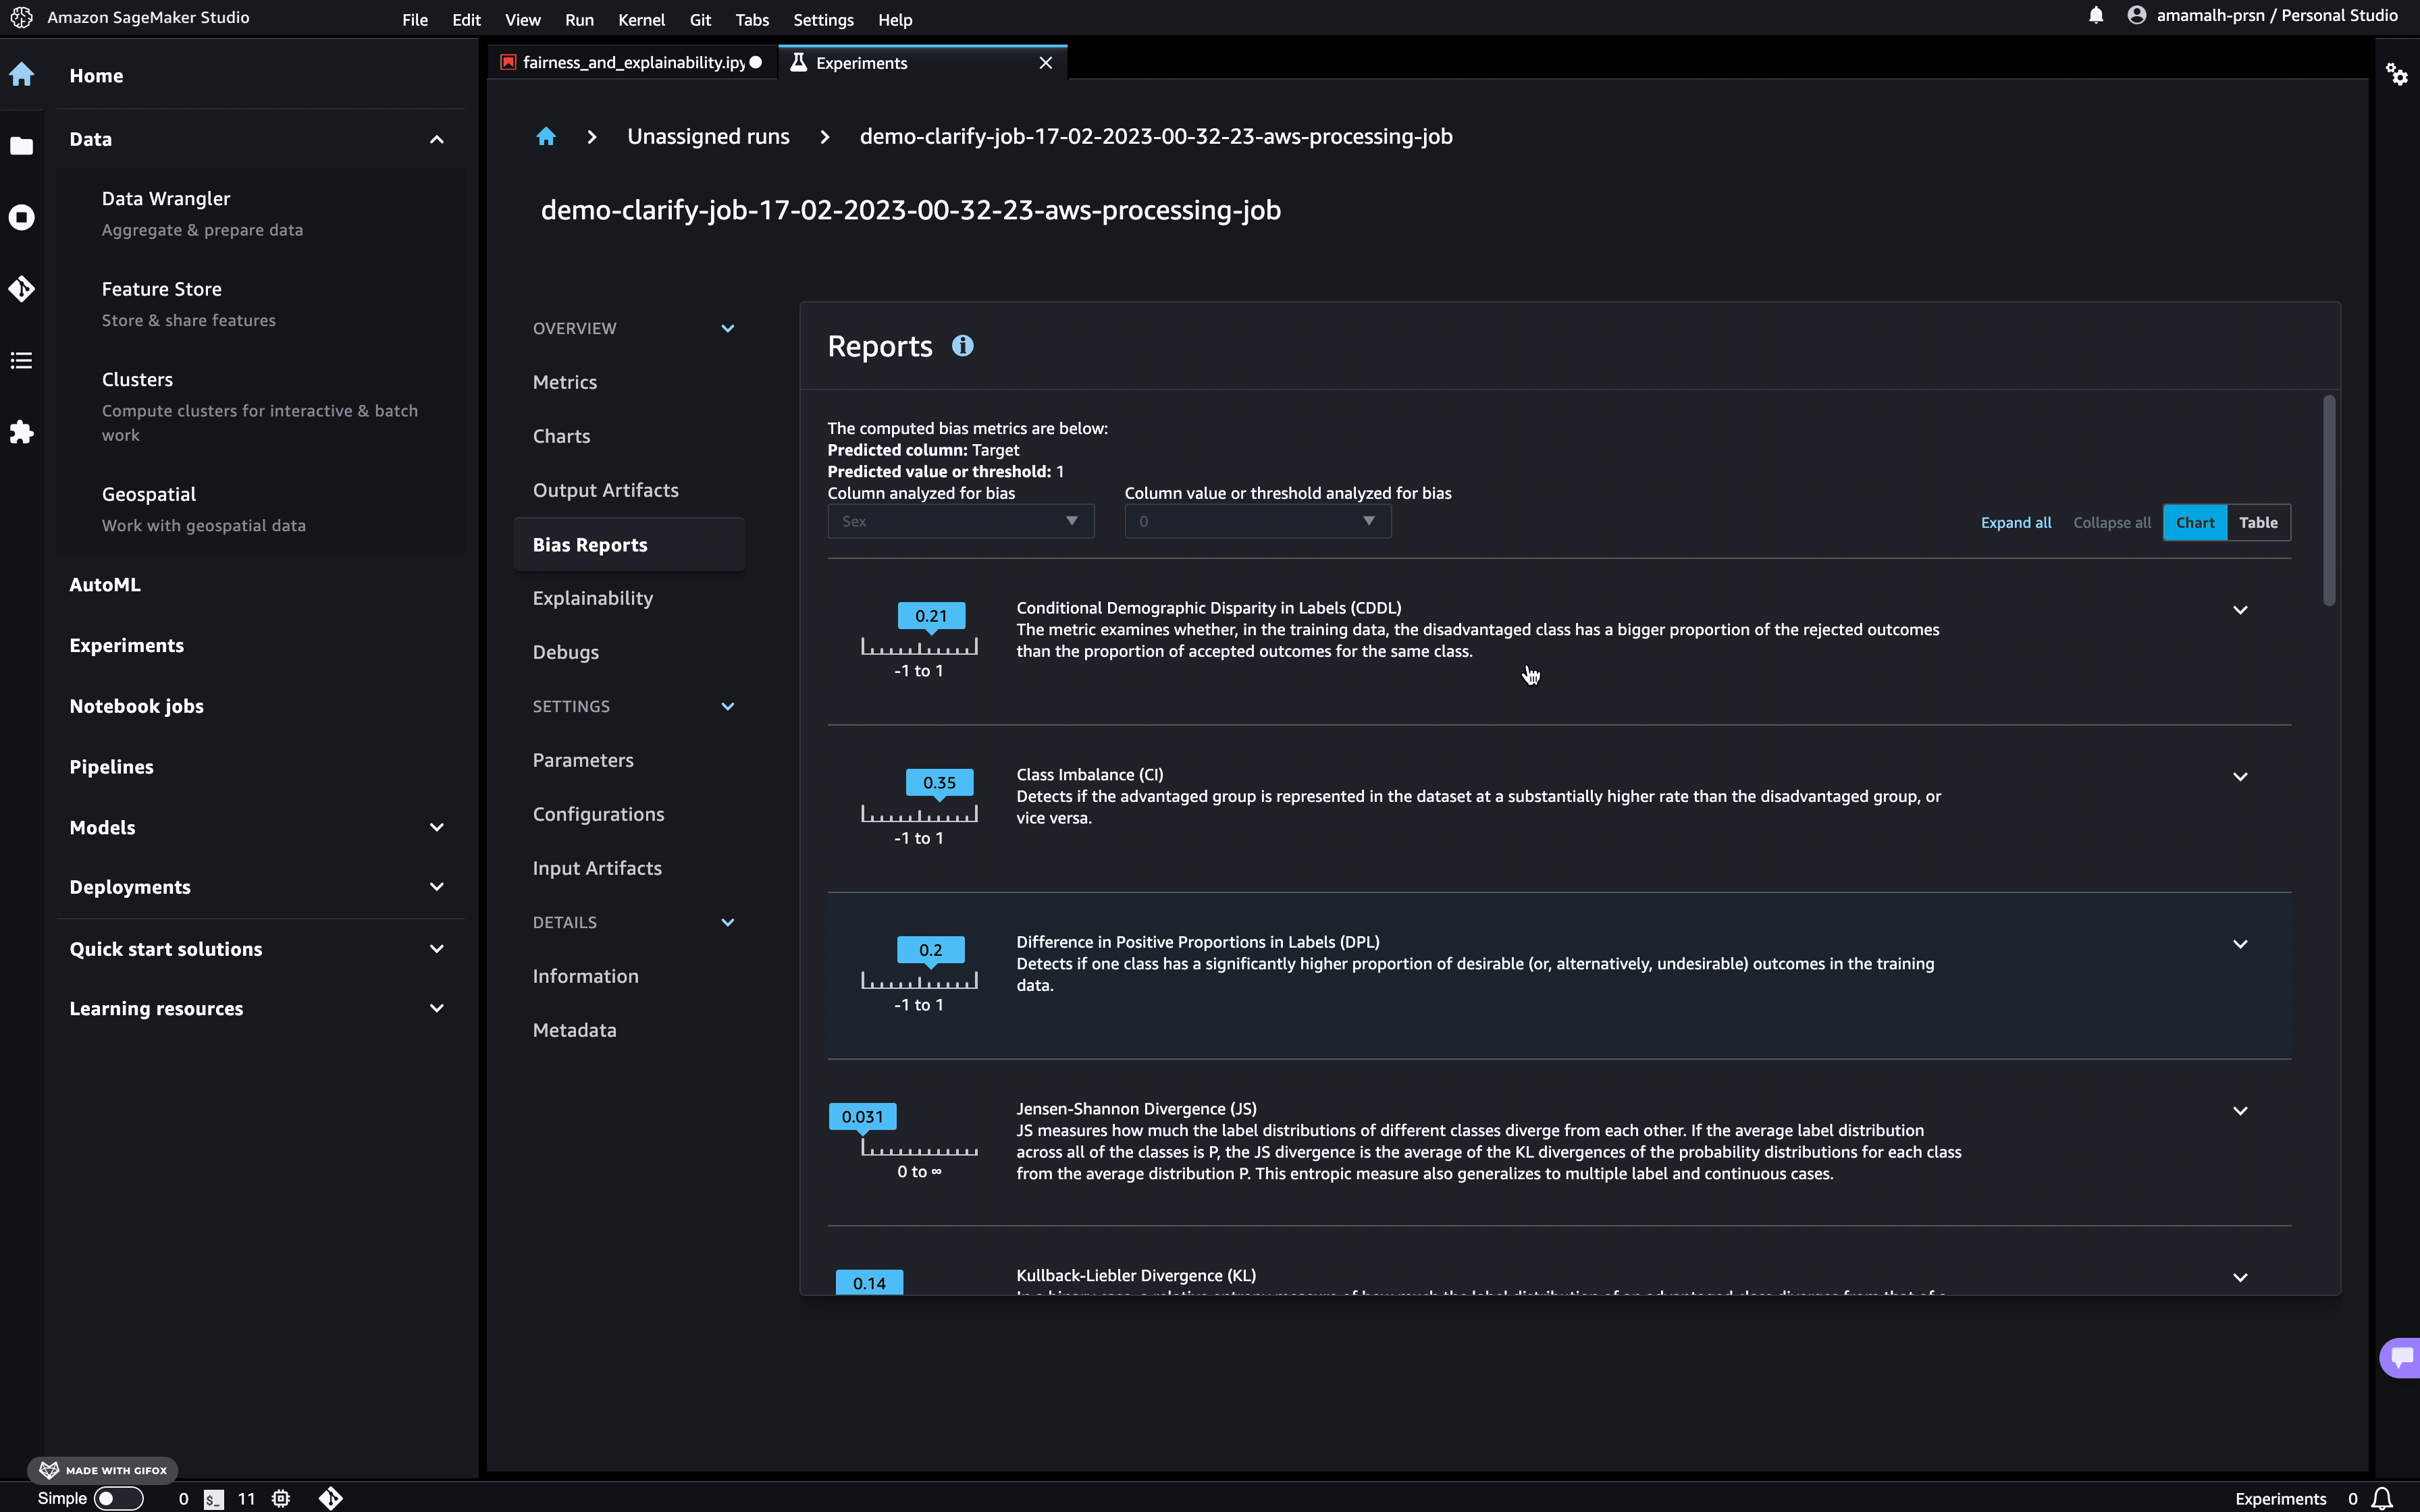Click the status bar notification bell

(x=2383, y=1498)
